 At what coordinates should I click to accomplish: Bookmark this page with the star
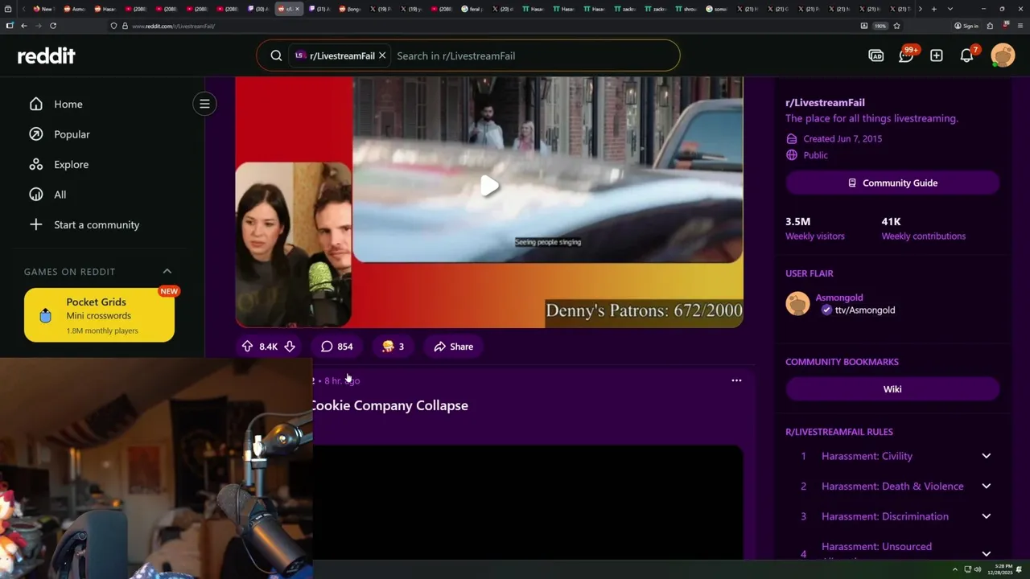pos(896,26)
